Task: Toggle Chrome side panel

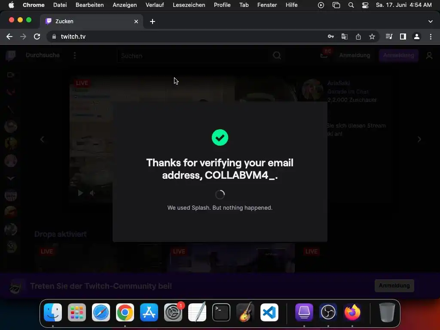Action: (x=403, y=37)
